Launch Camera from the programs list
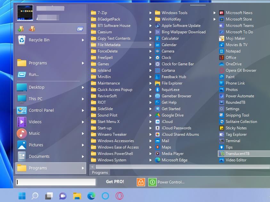The height and width of the screenshot is (202, 270). [165, 51]
